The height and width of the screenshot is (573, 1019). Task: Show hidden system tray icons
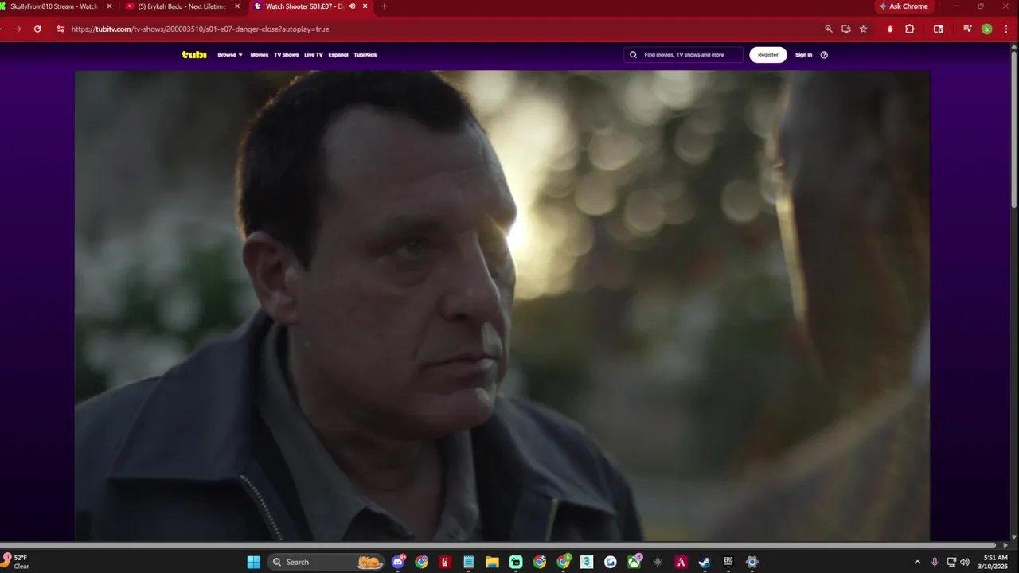[917, 562]
